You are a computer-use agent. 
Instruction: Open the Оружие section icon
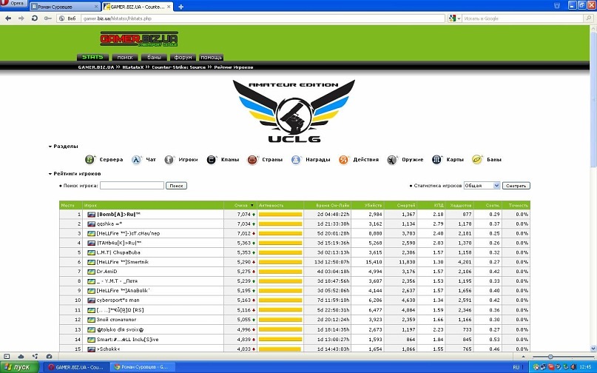click(x=392, y=160)
